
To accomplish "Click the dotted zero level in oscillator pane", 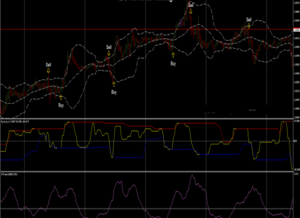I will click(147, 141).
